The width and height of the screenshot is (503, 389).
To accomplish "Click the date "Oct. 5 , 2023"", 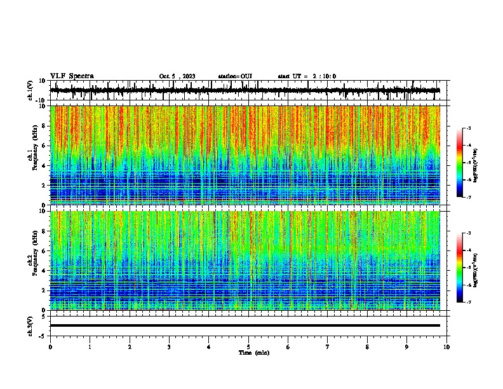I will coord(177,76).
